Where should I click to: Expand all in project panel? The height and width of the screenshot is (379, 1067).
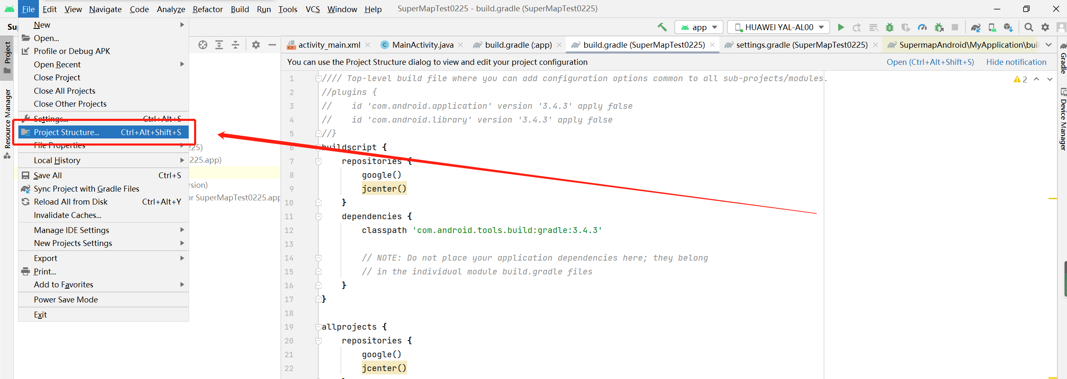pos(219,45)
